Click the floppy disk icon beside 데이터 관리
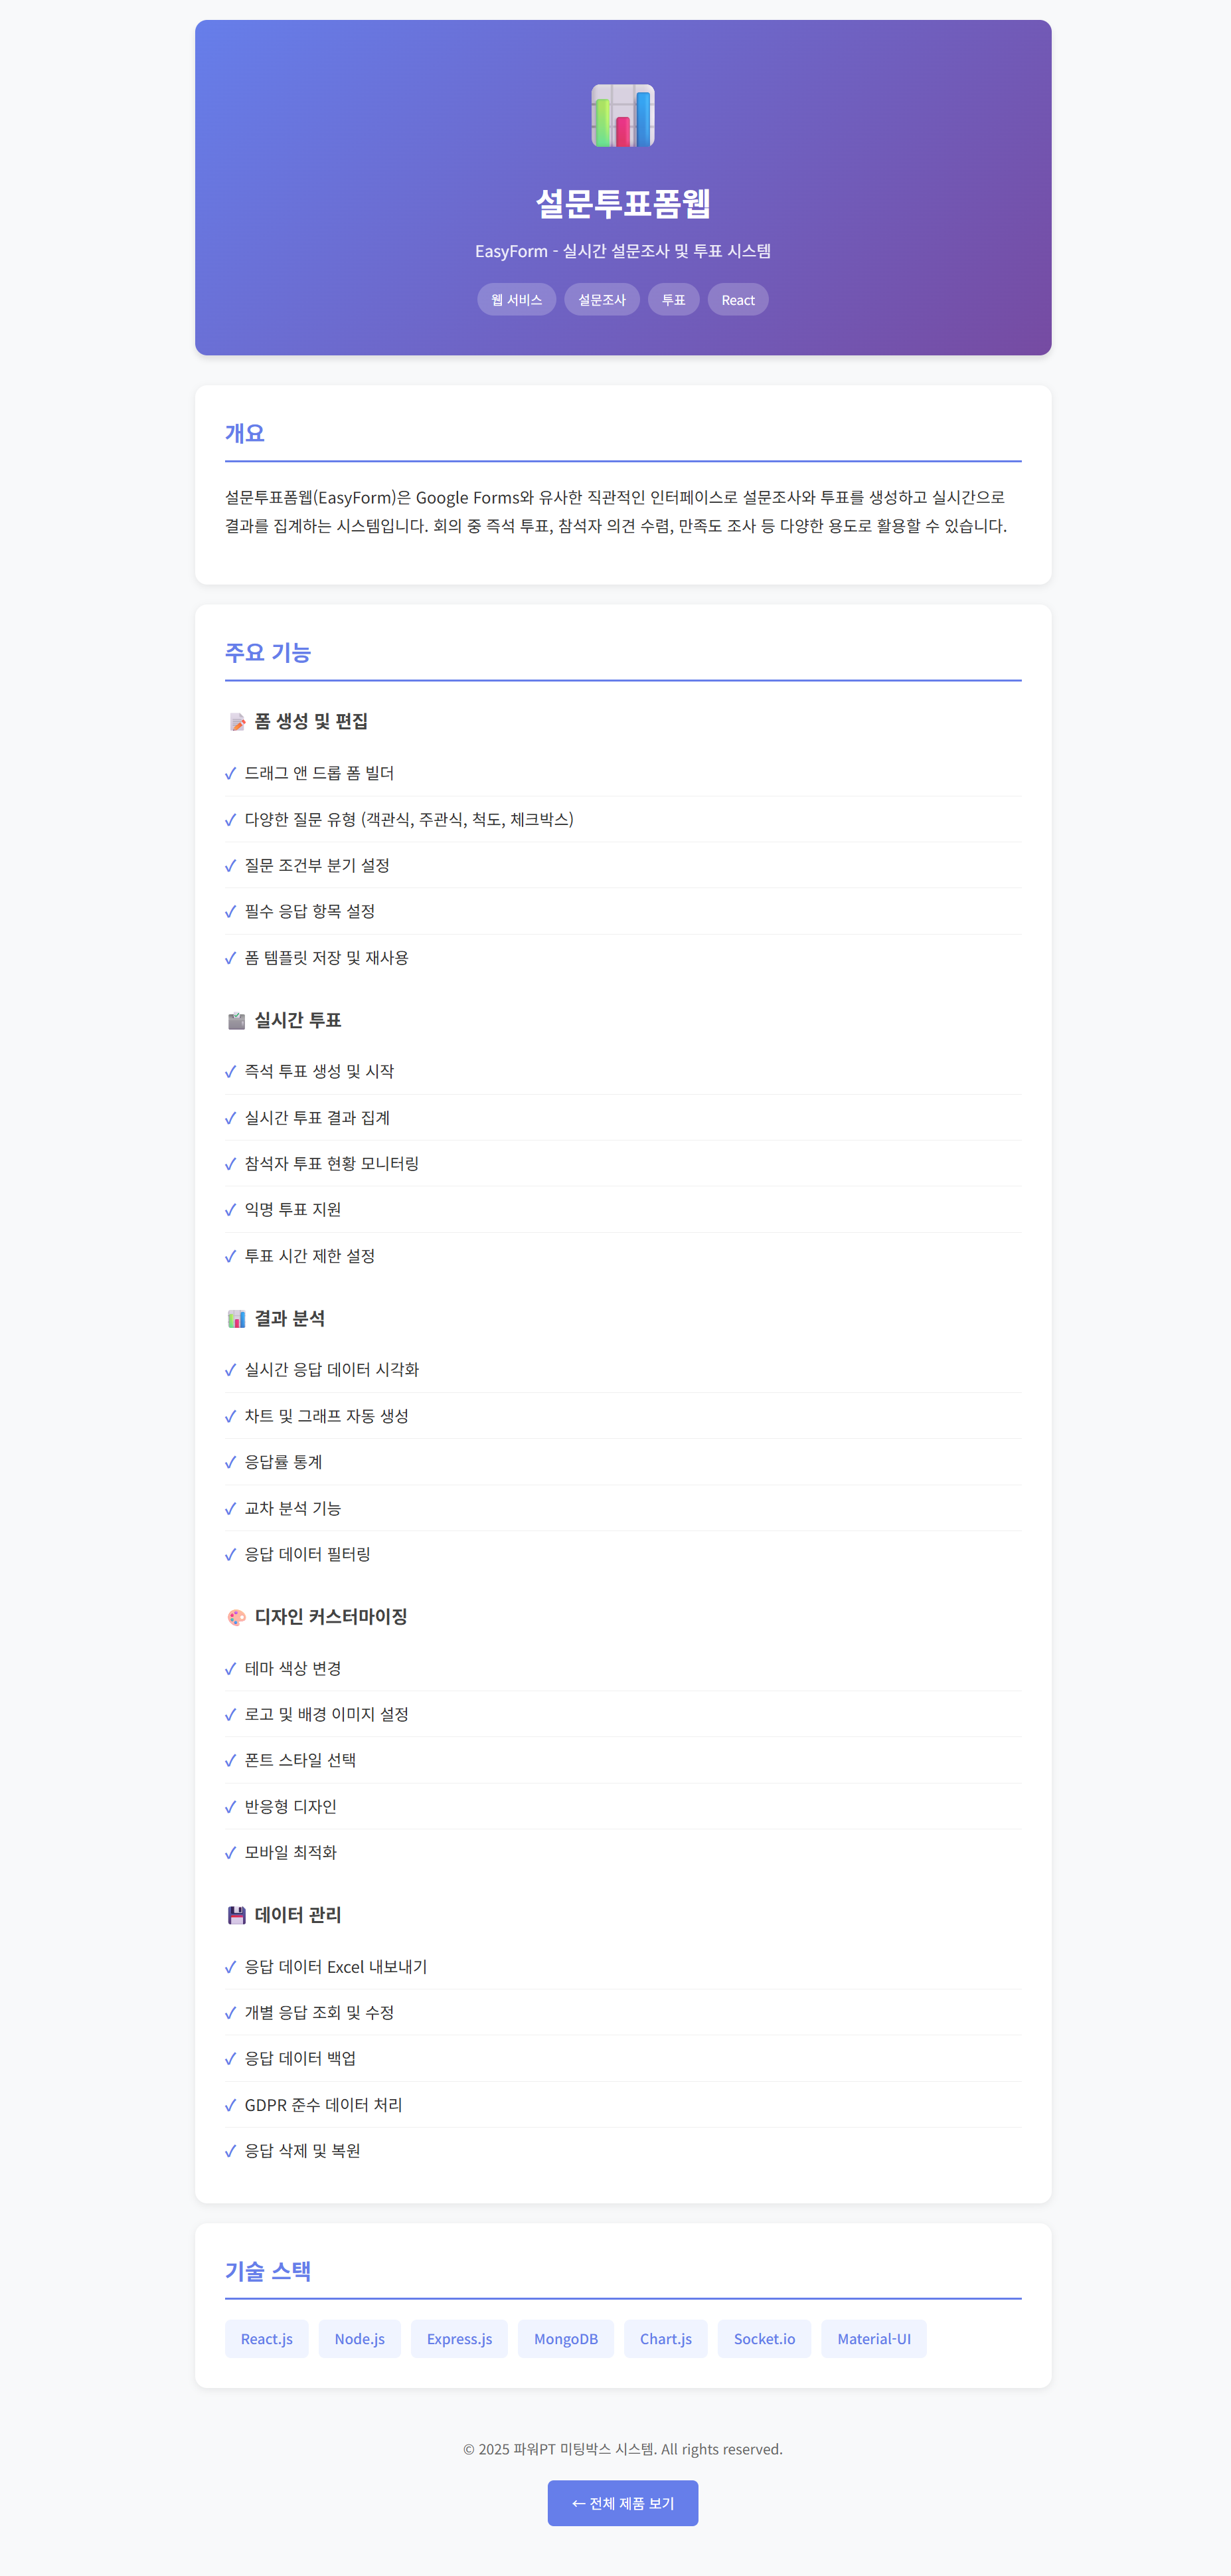Screen dimensions: 1231x2576 237,1915
